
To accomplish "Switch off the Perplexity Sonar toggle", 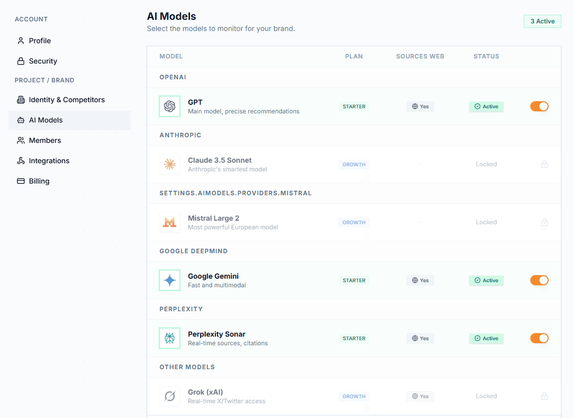I will tap(539, 338).
